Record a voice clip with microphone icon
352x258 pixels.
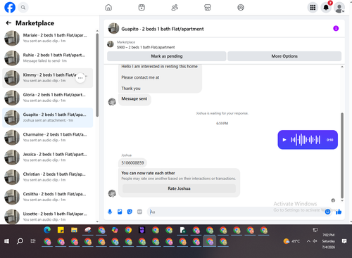click(110, 212)
